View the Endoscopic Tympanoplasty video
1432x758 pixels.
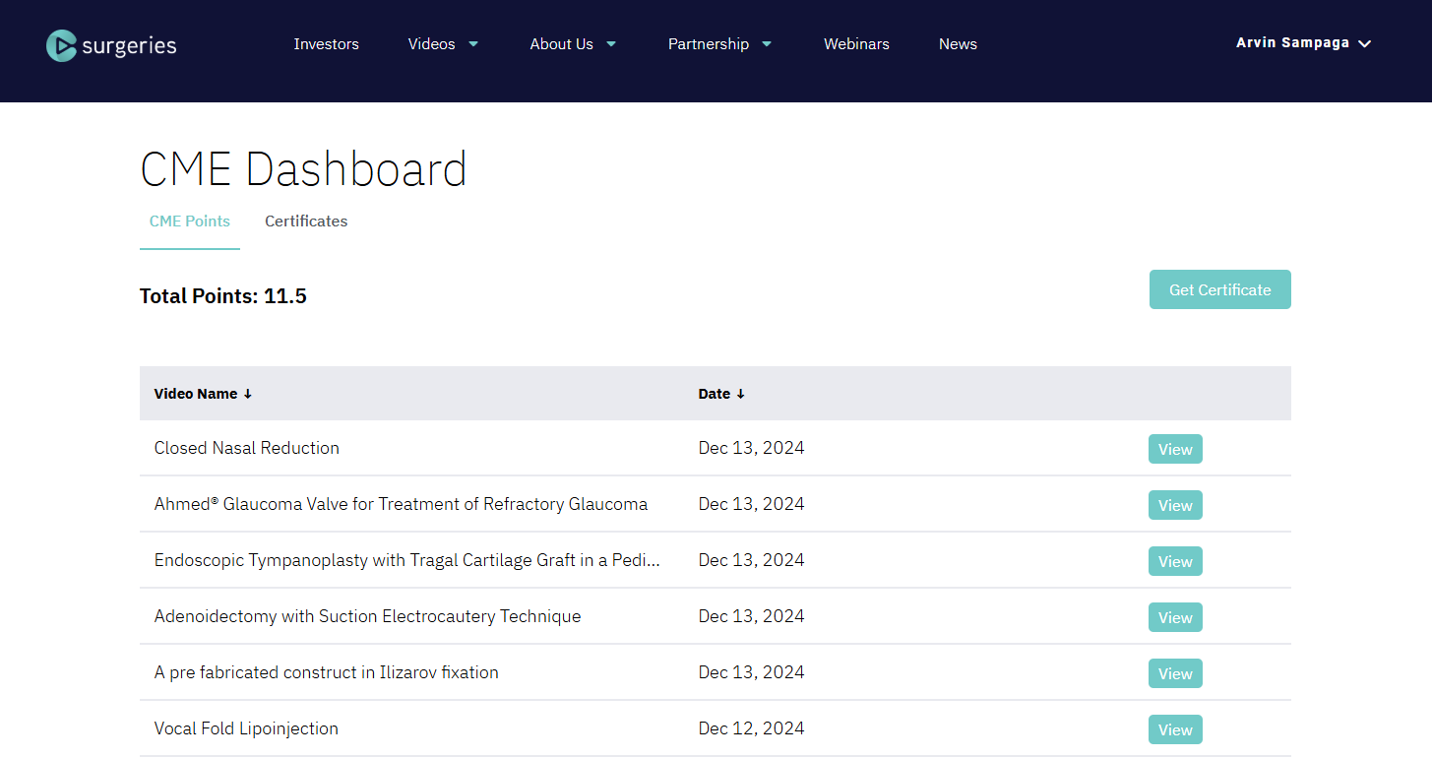(x=1175, y=561)
